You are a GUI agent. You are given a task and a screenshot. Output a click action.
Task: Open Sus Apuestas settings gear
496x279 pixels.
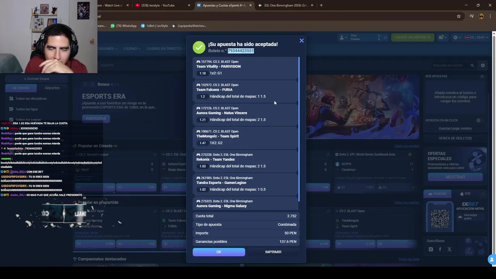(482, 76)
